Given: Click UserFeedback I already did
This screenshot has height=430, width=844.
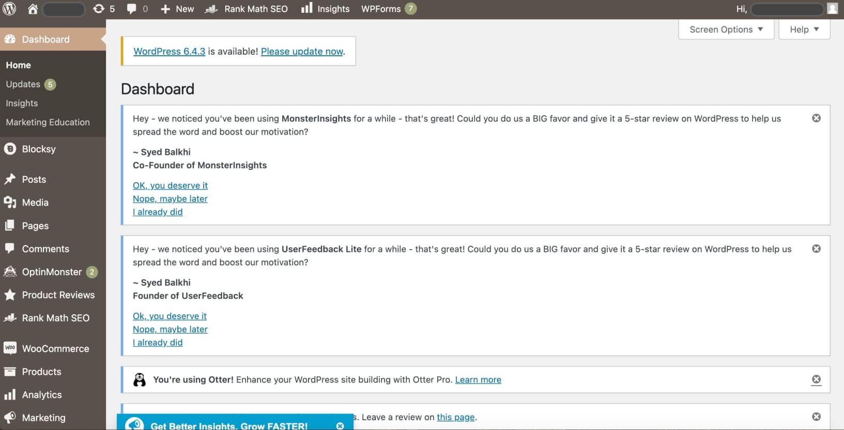Looking at the screenshot, I should click(x=158, y=342).
